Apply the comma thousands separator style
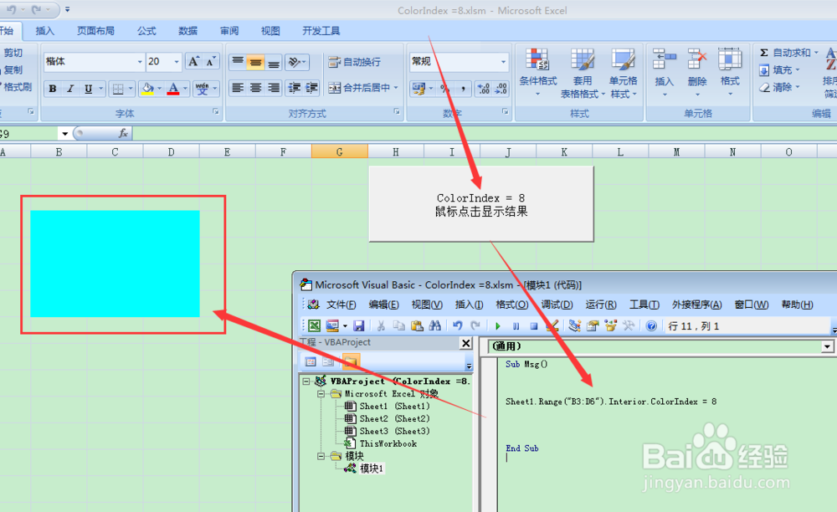The width and height of the screenshot is (837, 512). (x=463, y=88)
